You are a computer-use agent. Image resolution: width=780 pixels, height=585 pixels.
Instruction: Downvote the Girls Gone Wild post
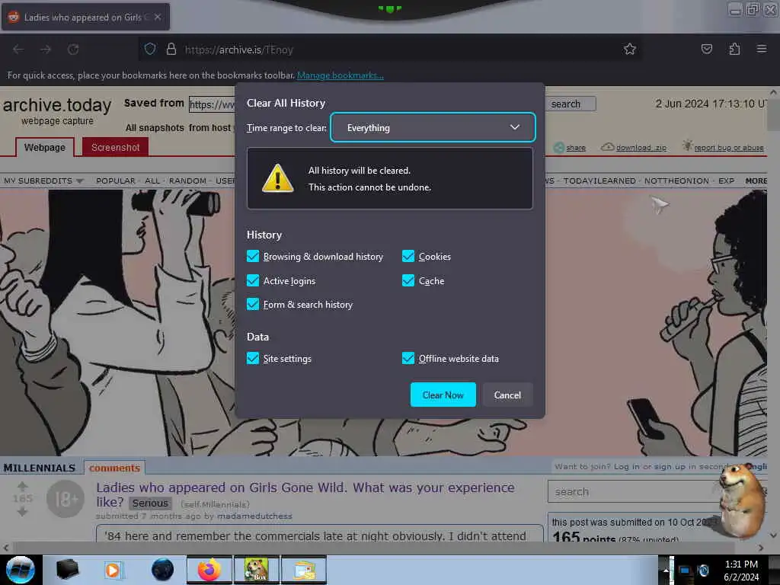coord(22,511)
